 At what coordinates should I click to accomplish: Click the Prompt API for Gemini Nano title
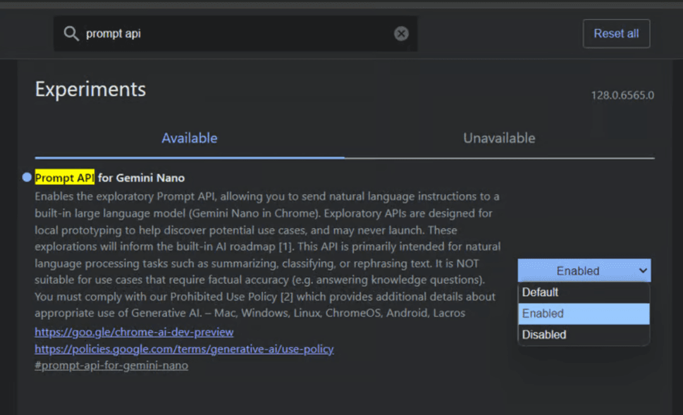(x=110, y=178)
